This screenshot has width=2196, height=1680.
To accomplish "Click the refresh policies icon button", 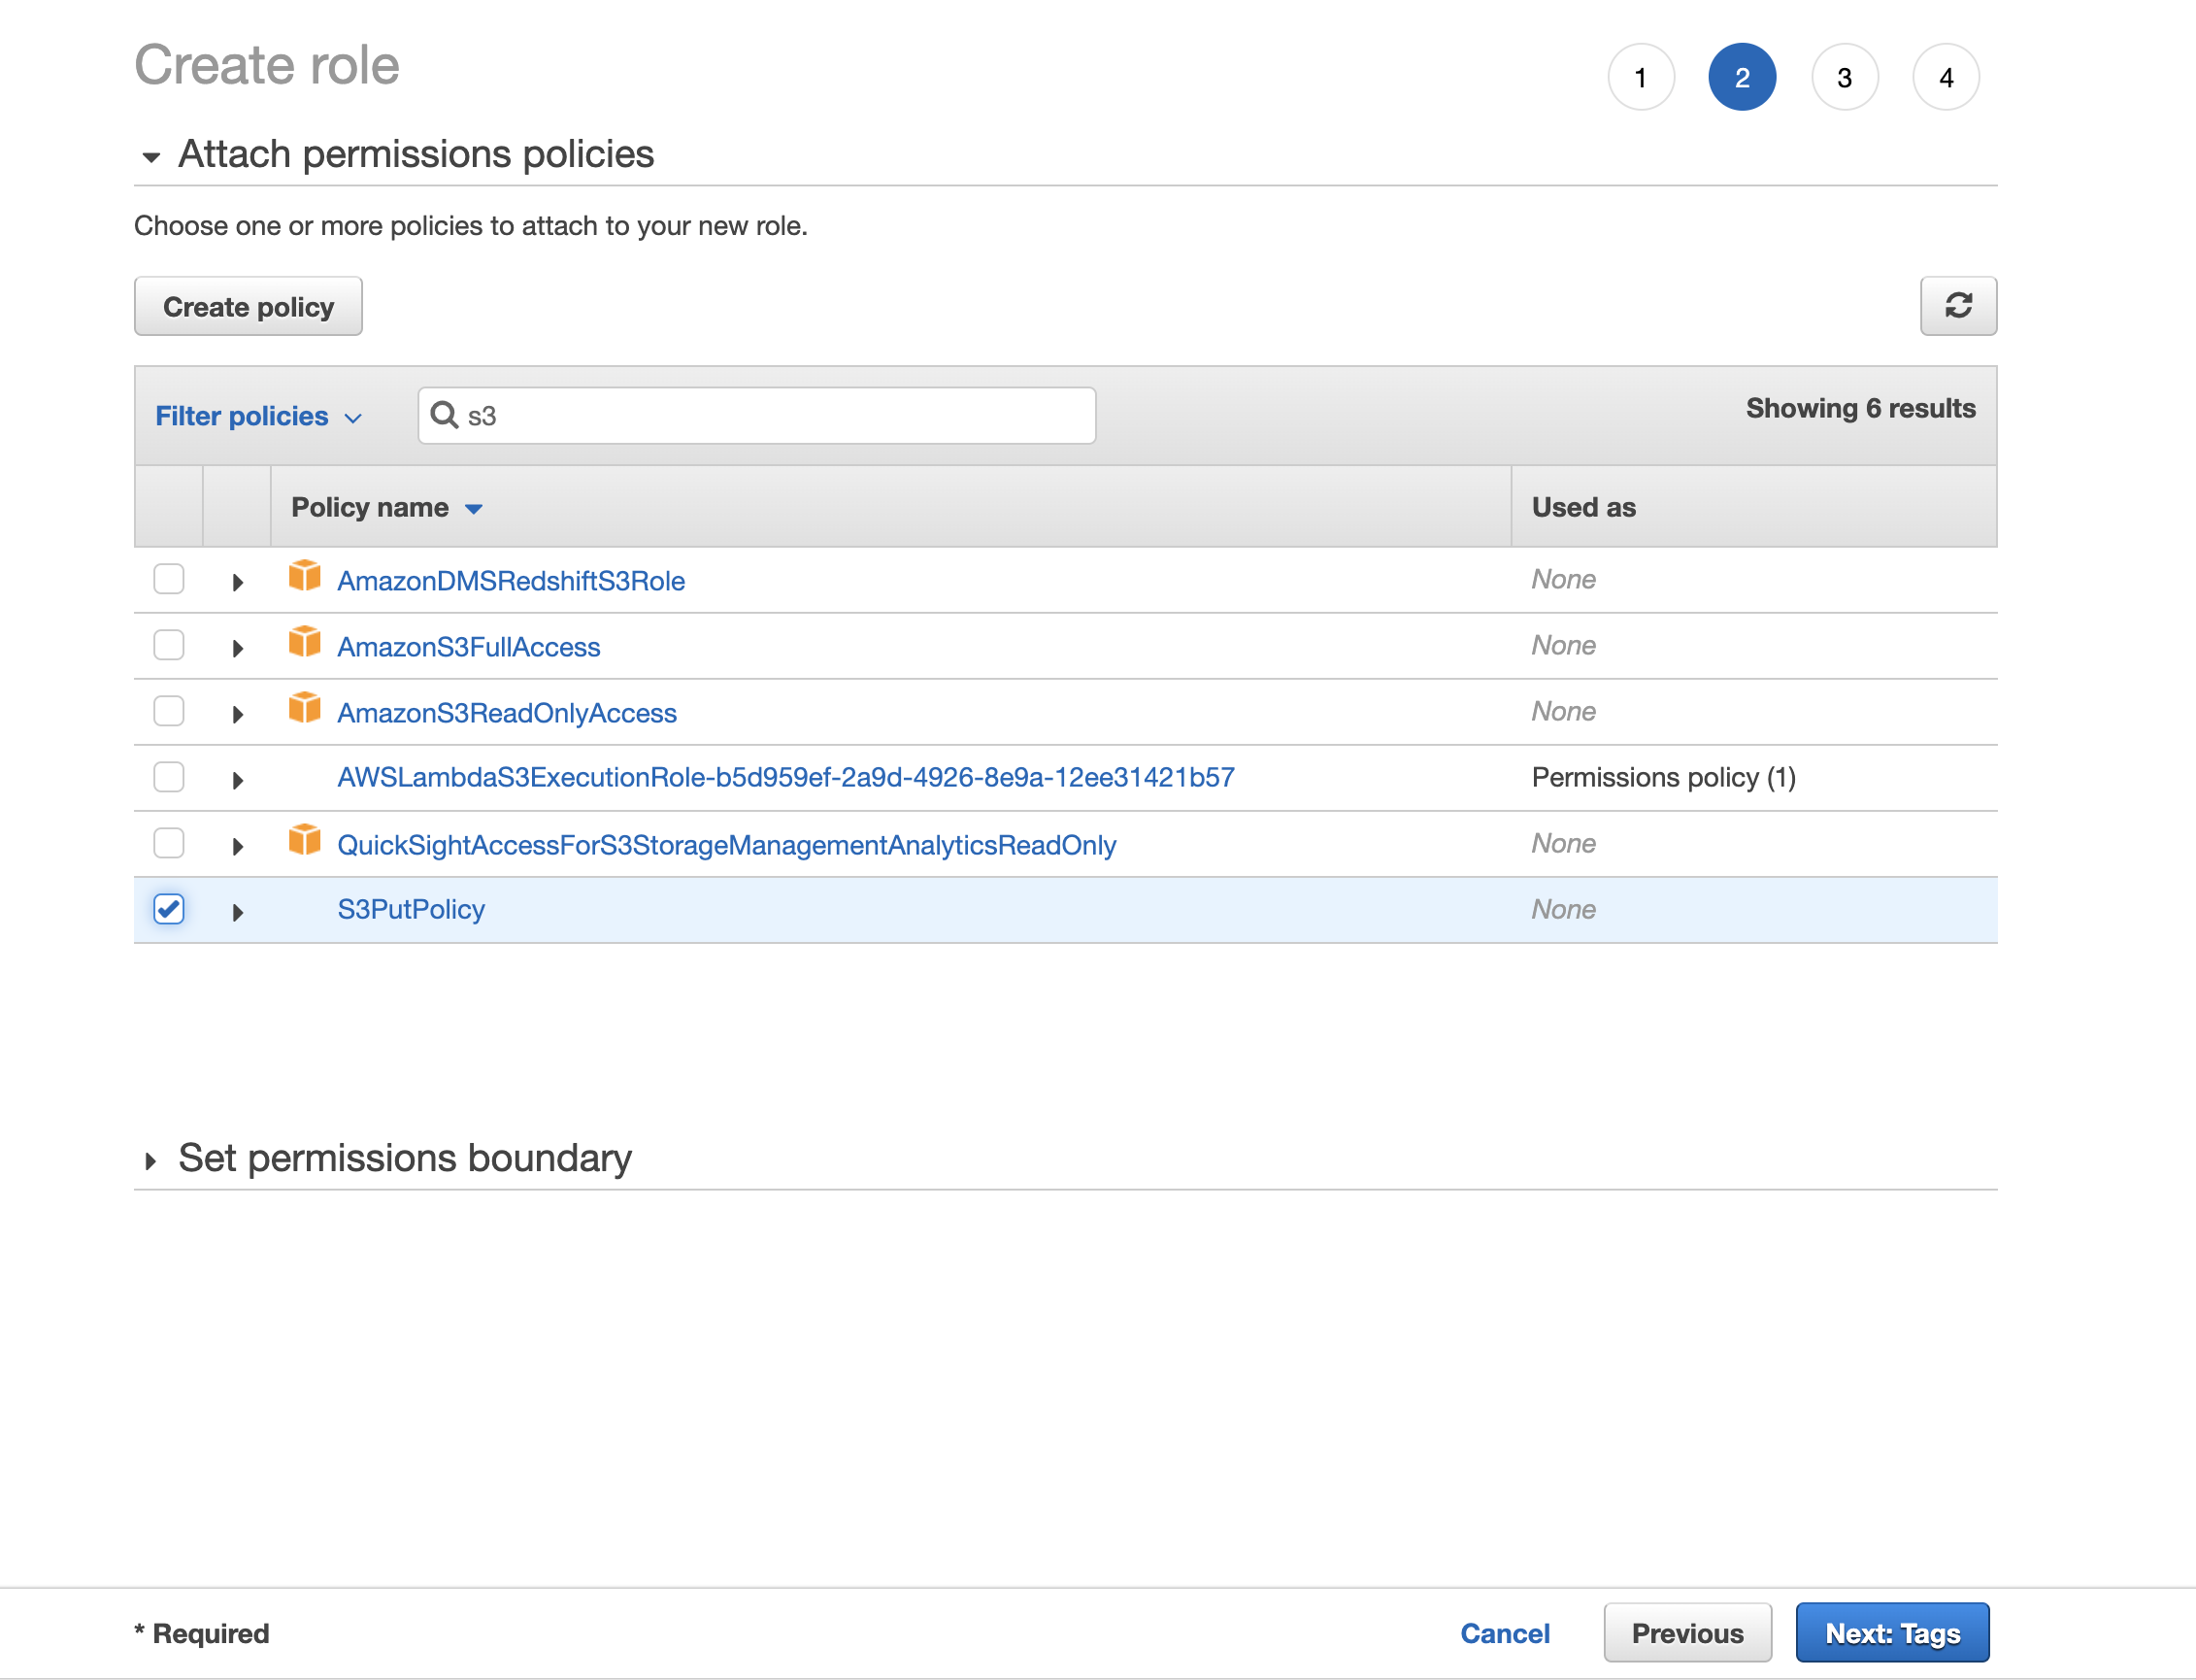I will click(x=1958, y=305).
